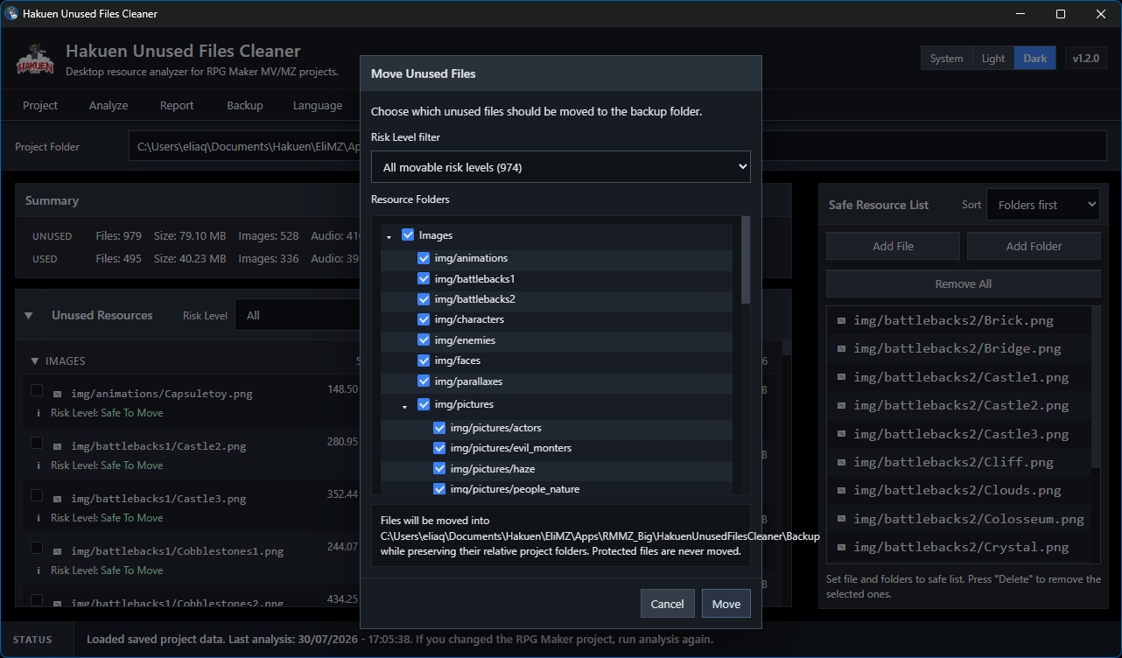Screen dimensions: 1122x658
Task: Click the Add Folder button
Action: (1034, 246)
